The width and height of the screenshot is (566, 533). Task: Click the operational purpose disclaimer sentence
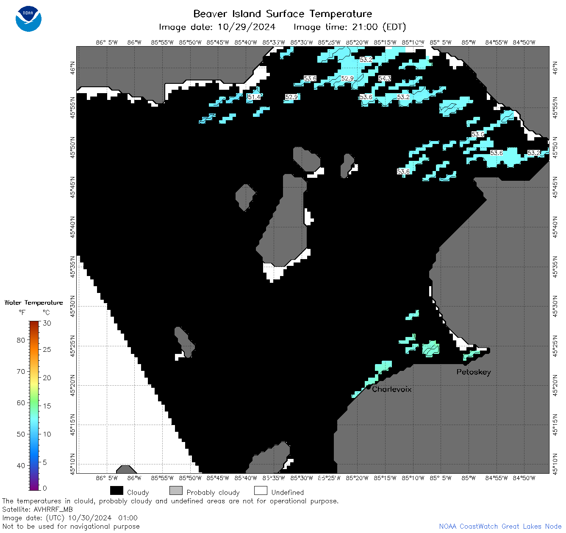coord(170,501)
